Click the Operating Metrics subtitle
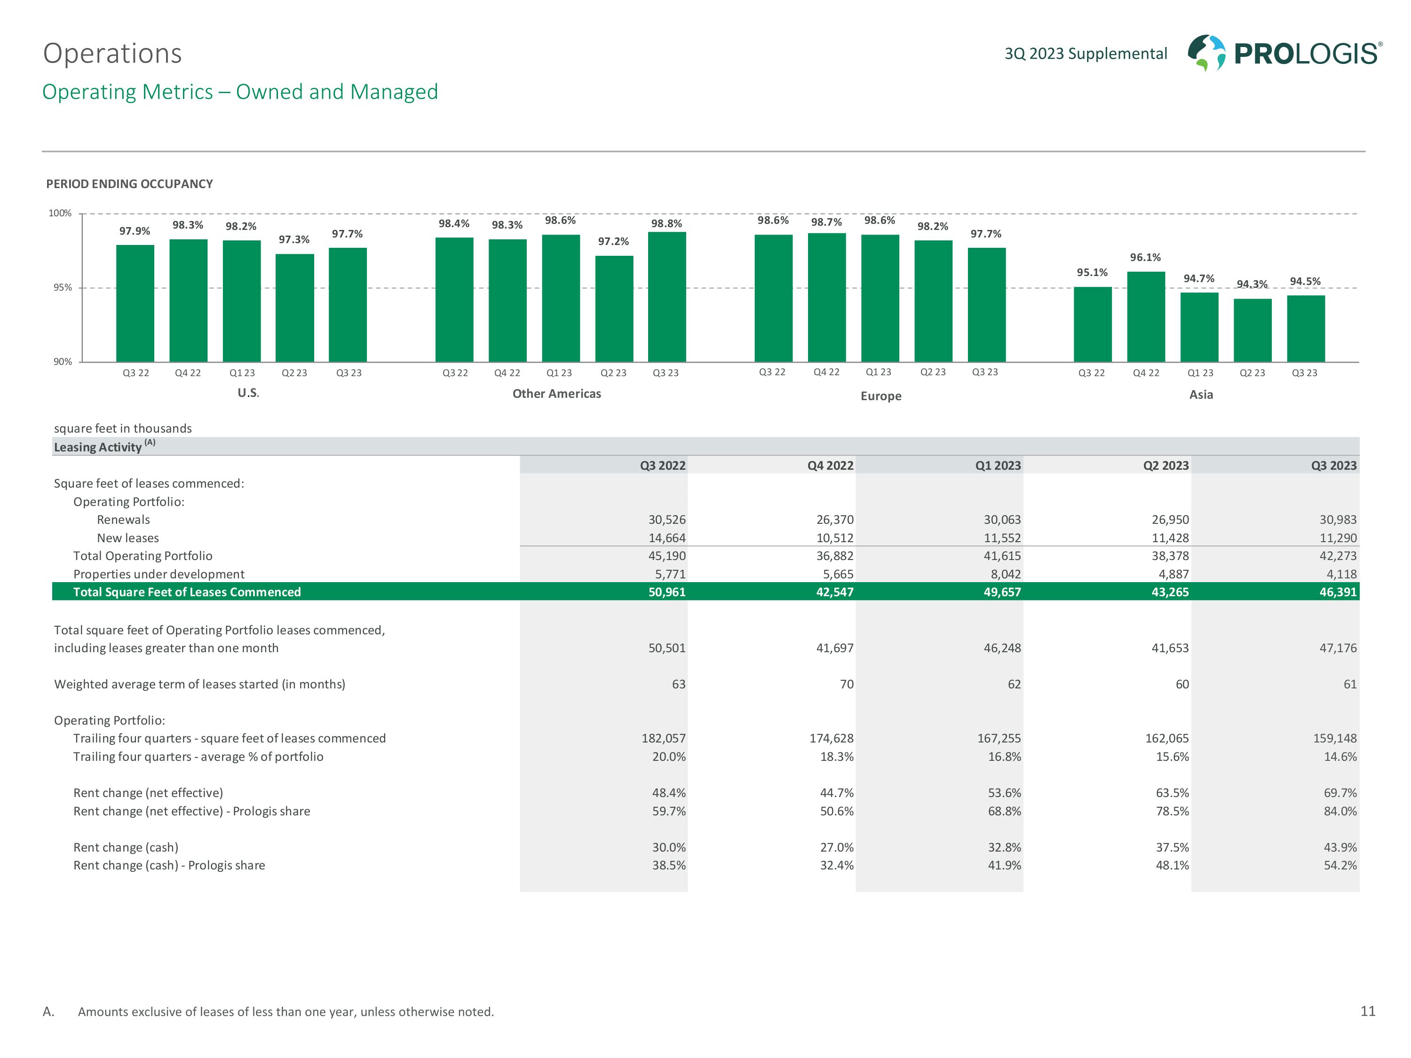 (240, 92)
